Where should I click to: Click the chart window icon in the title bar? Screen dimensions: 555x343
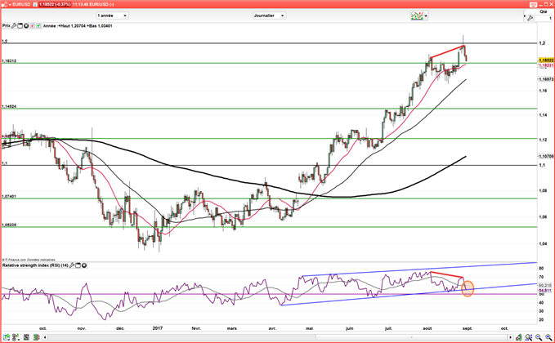(x=4, y=5)
